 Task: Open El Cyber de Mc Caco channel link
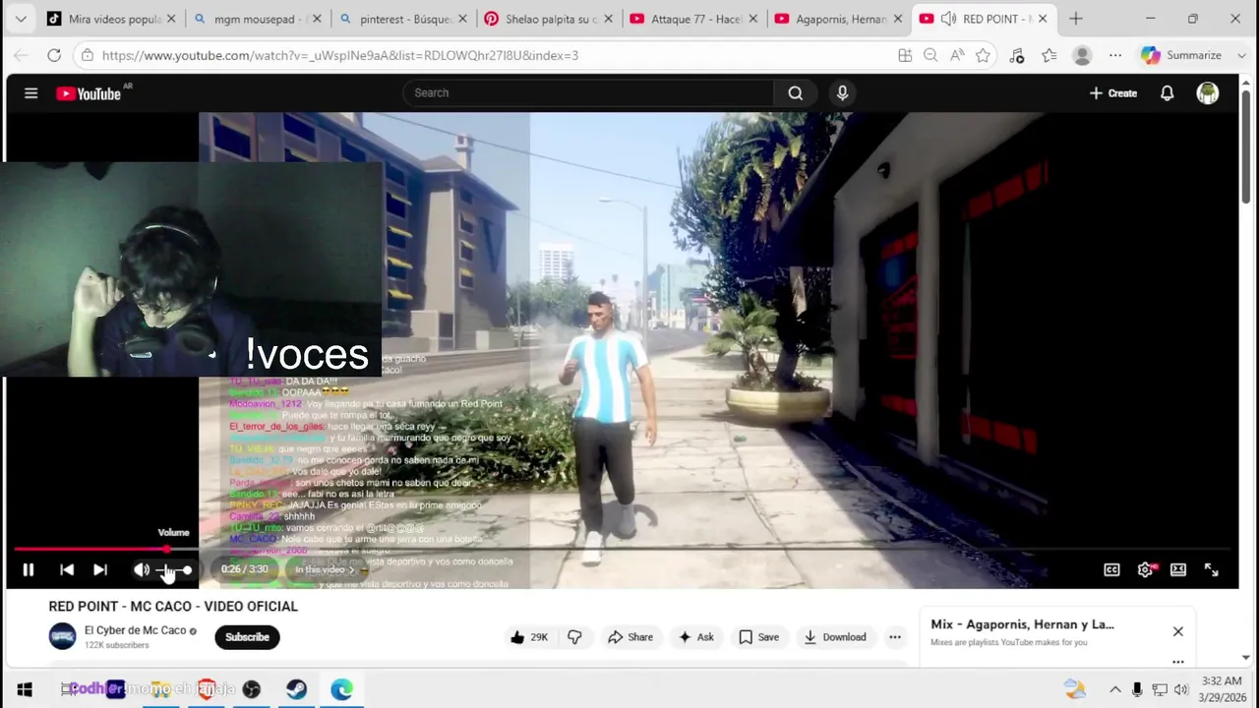pos(135,630)
